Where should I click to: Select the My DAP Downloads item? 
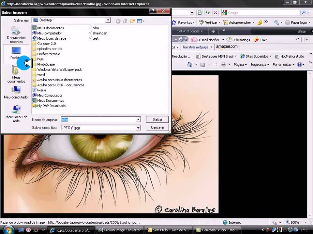[x=49, y=106]
